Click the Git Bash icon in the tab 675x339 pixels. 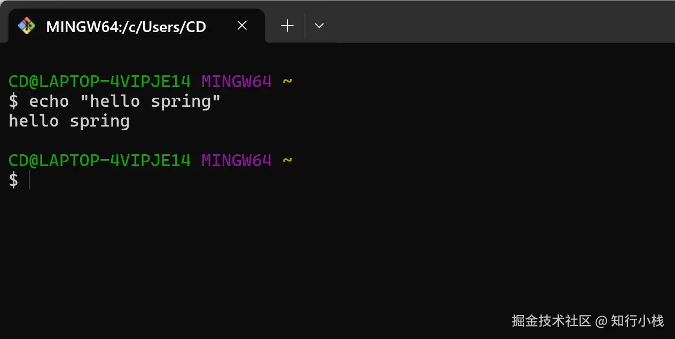point(26,26)
